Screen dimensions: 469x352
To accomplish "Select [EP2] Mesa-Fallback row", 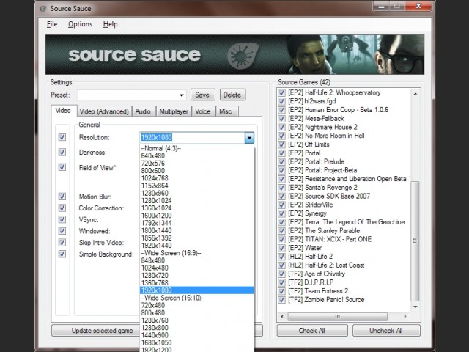I will tap(316, 119).
